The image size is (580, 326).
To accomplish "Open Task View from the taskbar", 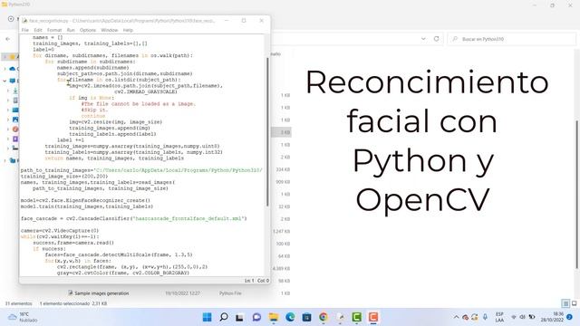I will tap(239, 317).
